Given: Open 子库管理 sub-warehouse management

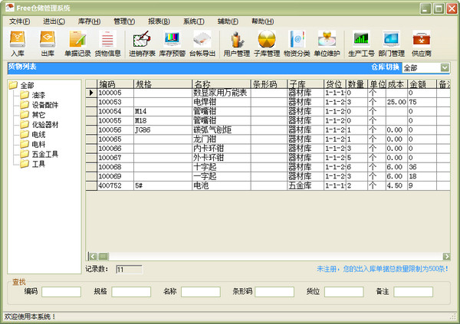Looking at the screenshot, I should (x=267, y=44).
